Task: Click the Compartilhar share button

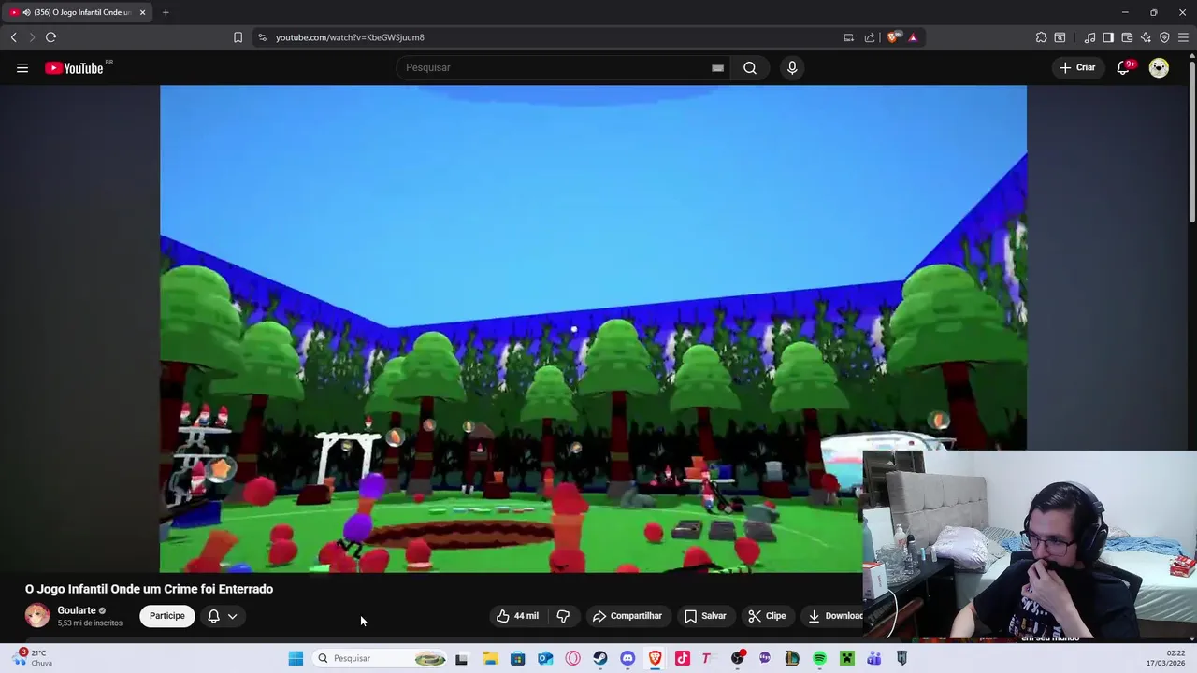Action: (627, 616)
